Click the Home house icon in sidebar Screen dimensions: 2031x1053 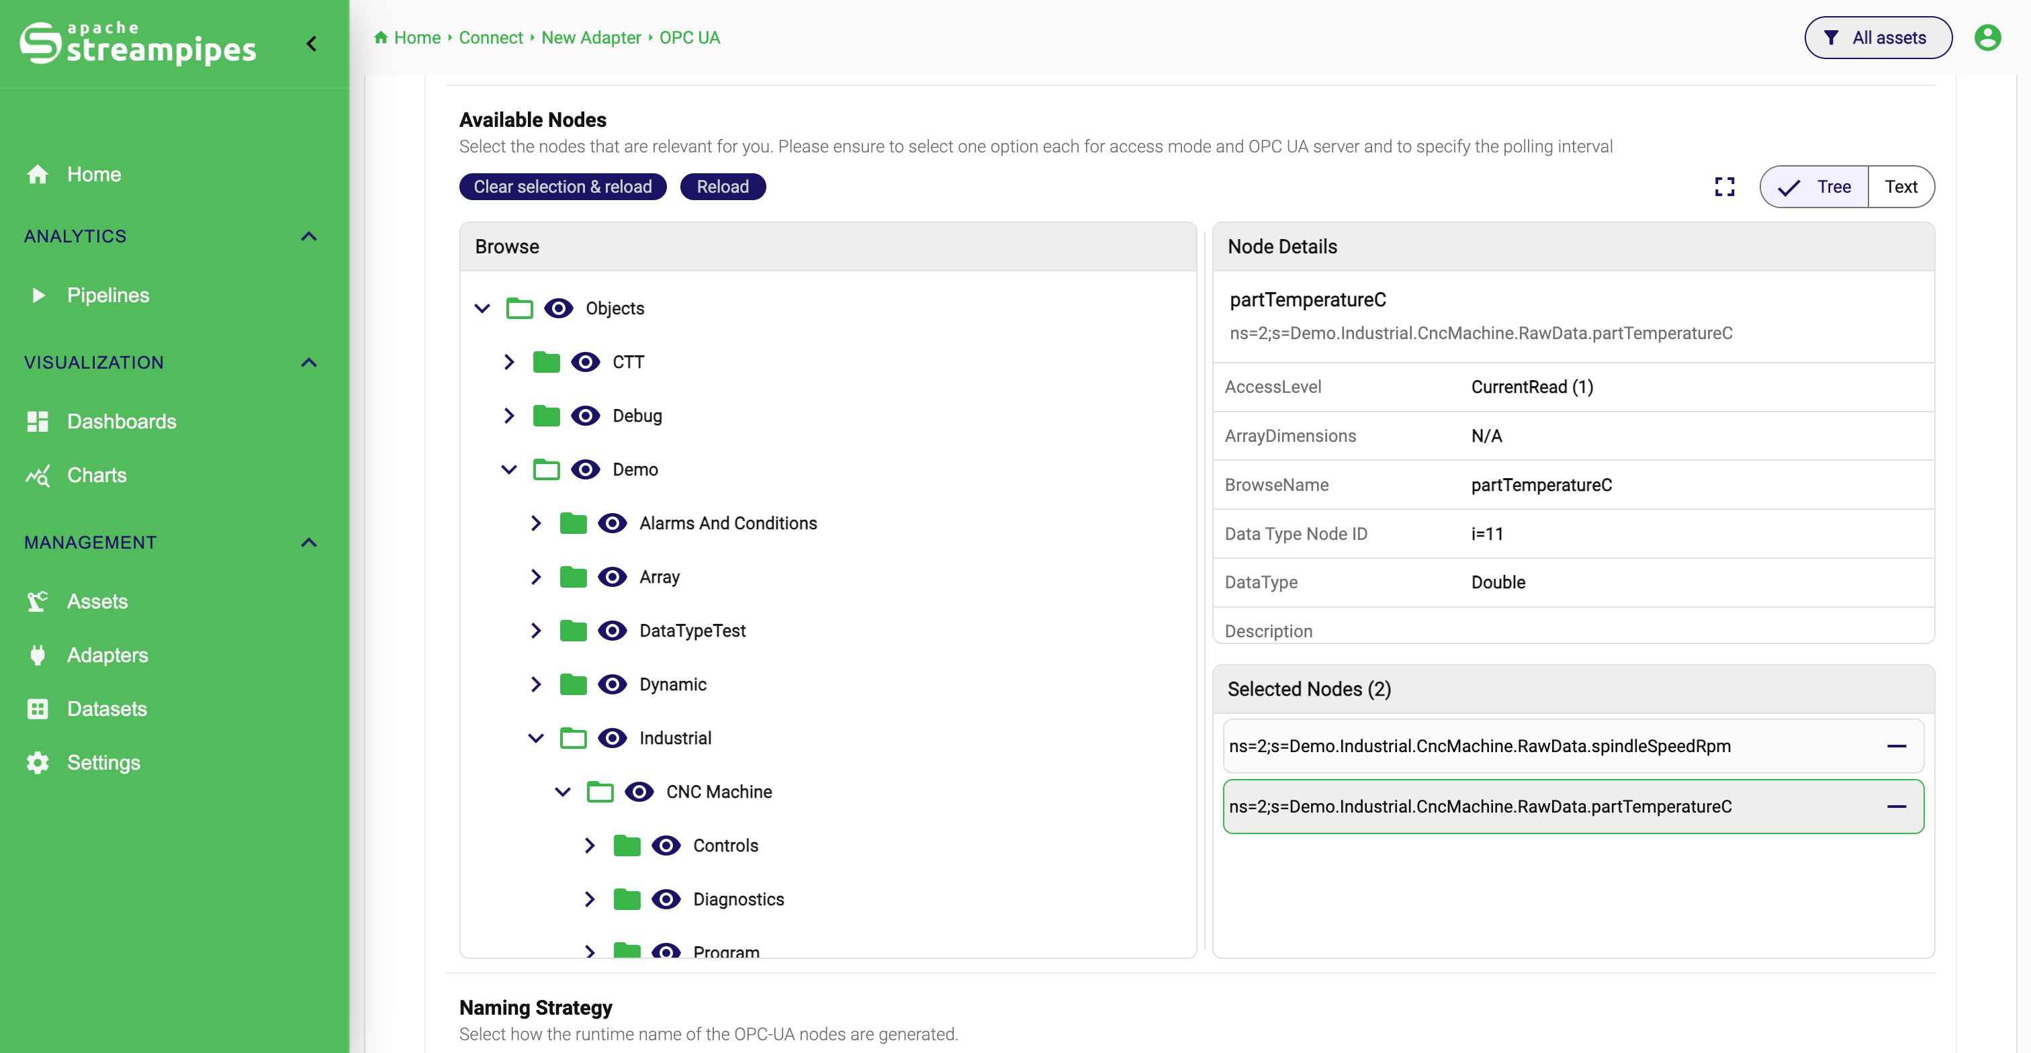pos(37,174)
